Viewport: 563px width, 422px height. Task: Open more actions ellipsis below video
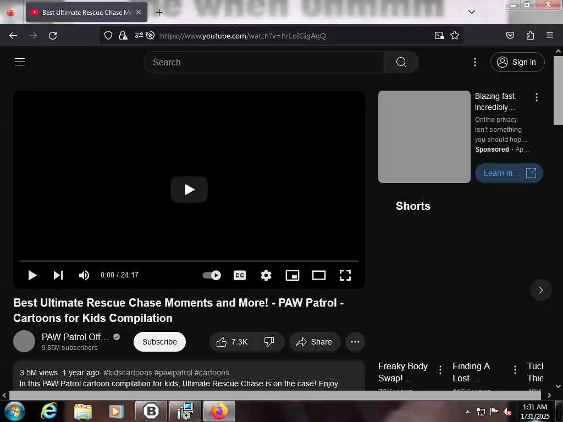click(x=355, y=342)
